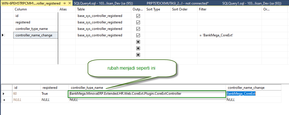Toggle Output checkbox for controller_name_change row
Screen dimensions: 289x115
point(138,35)
